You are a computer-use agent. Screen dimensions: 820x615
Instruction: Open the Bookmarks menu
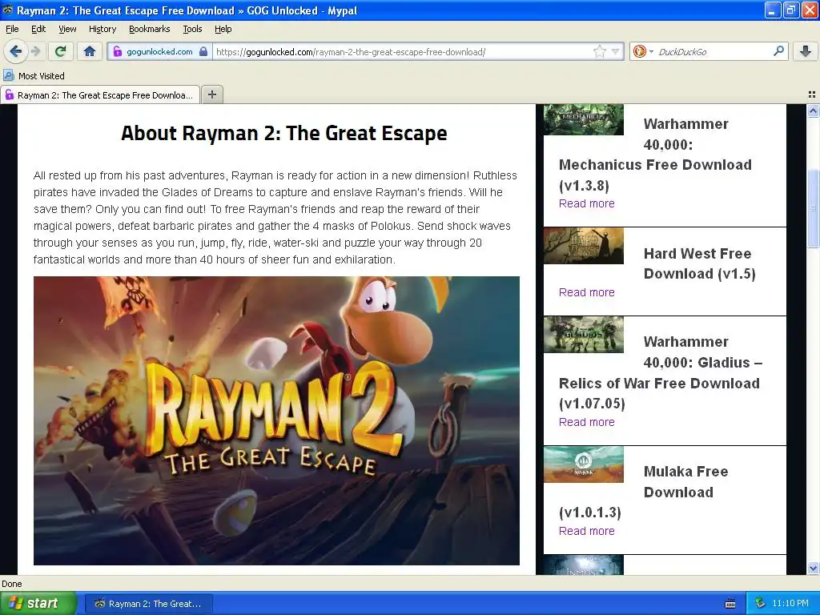(x=150, y=29)
